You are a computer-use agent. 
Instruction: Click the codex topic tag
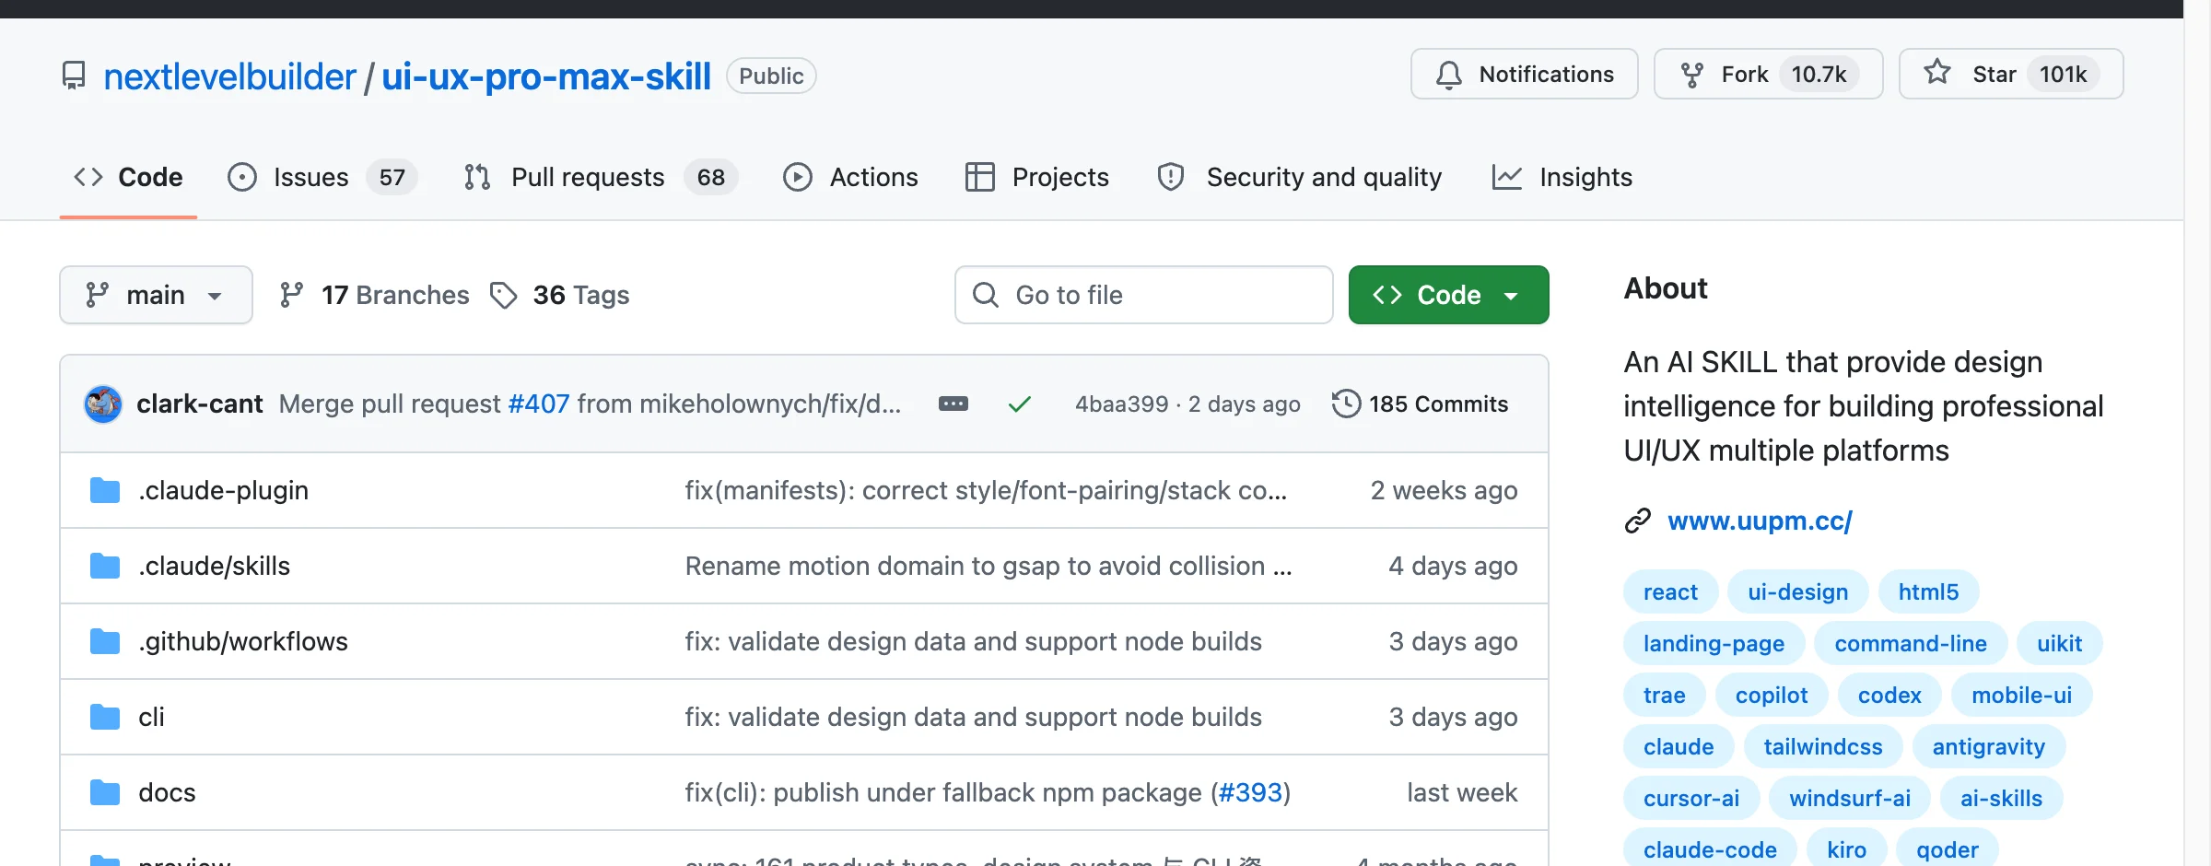[x=1889, y=695]
